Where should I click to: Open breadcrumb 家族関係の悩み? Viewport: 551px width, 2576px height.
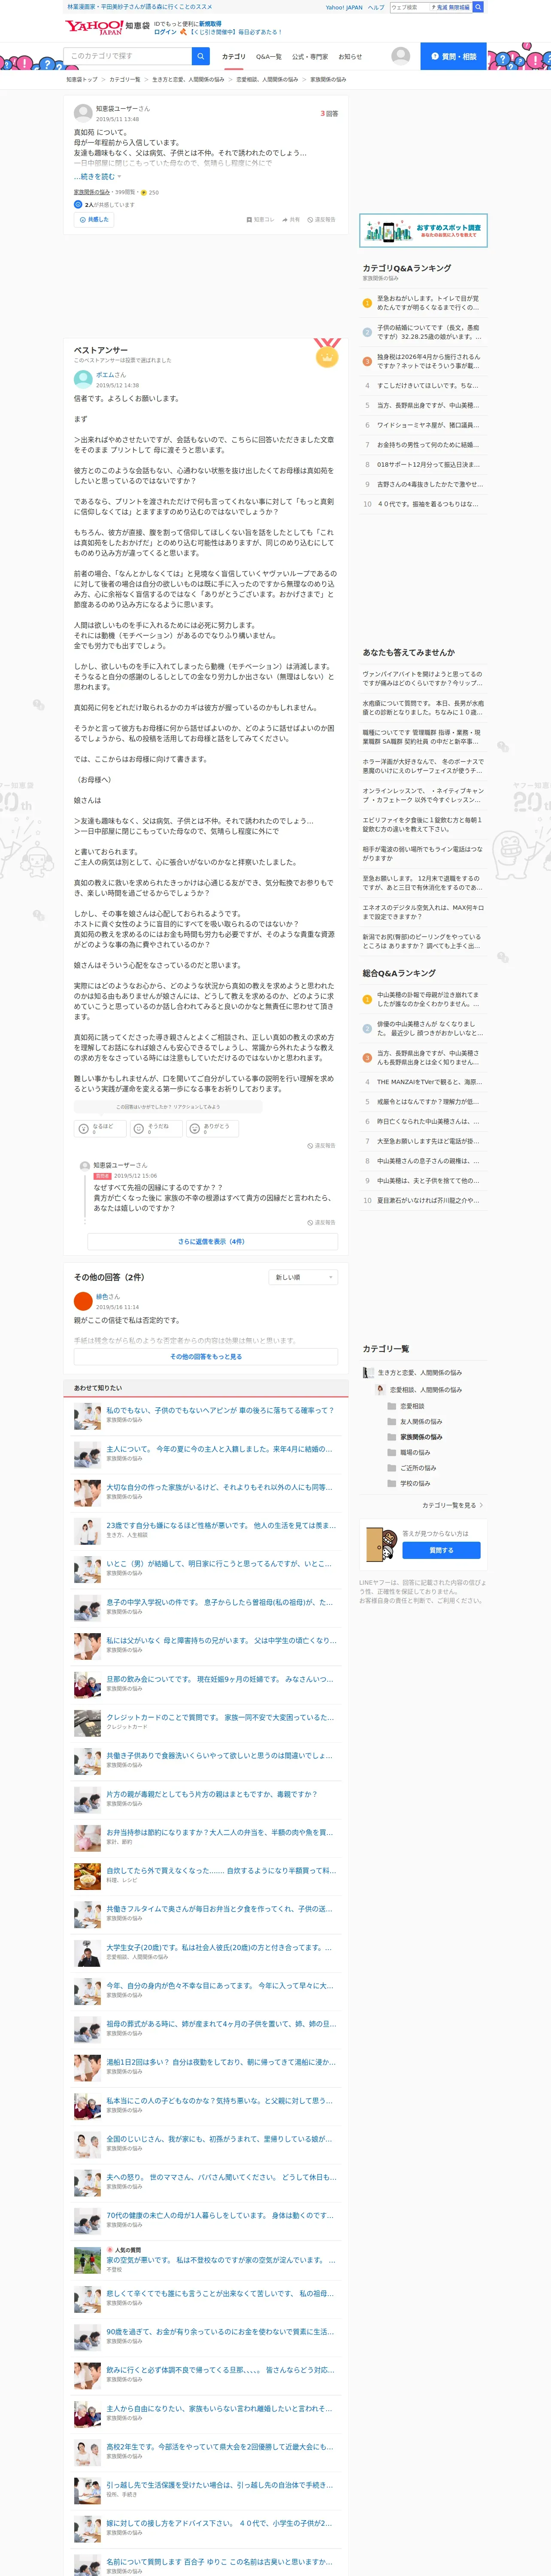[328, 79]
